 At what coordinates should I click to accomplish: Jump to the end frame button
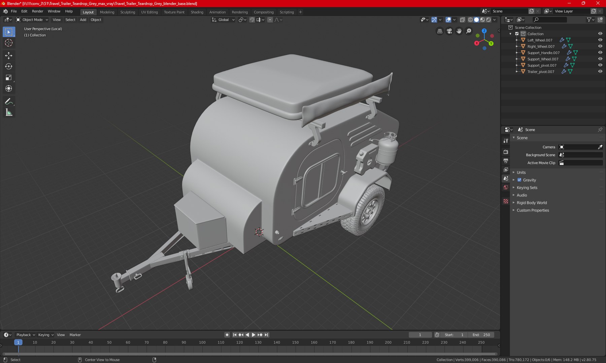click(x=266, y=335)
